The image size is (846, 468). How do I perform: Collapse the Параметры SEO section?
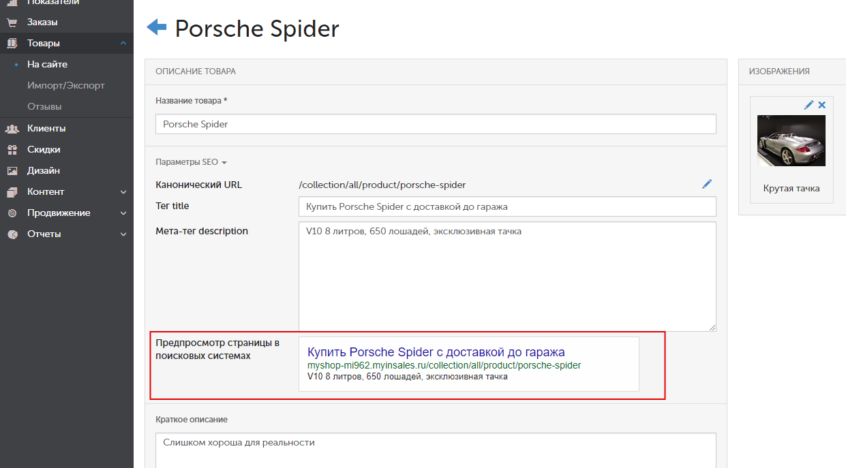click(x=191, y=162)
